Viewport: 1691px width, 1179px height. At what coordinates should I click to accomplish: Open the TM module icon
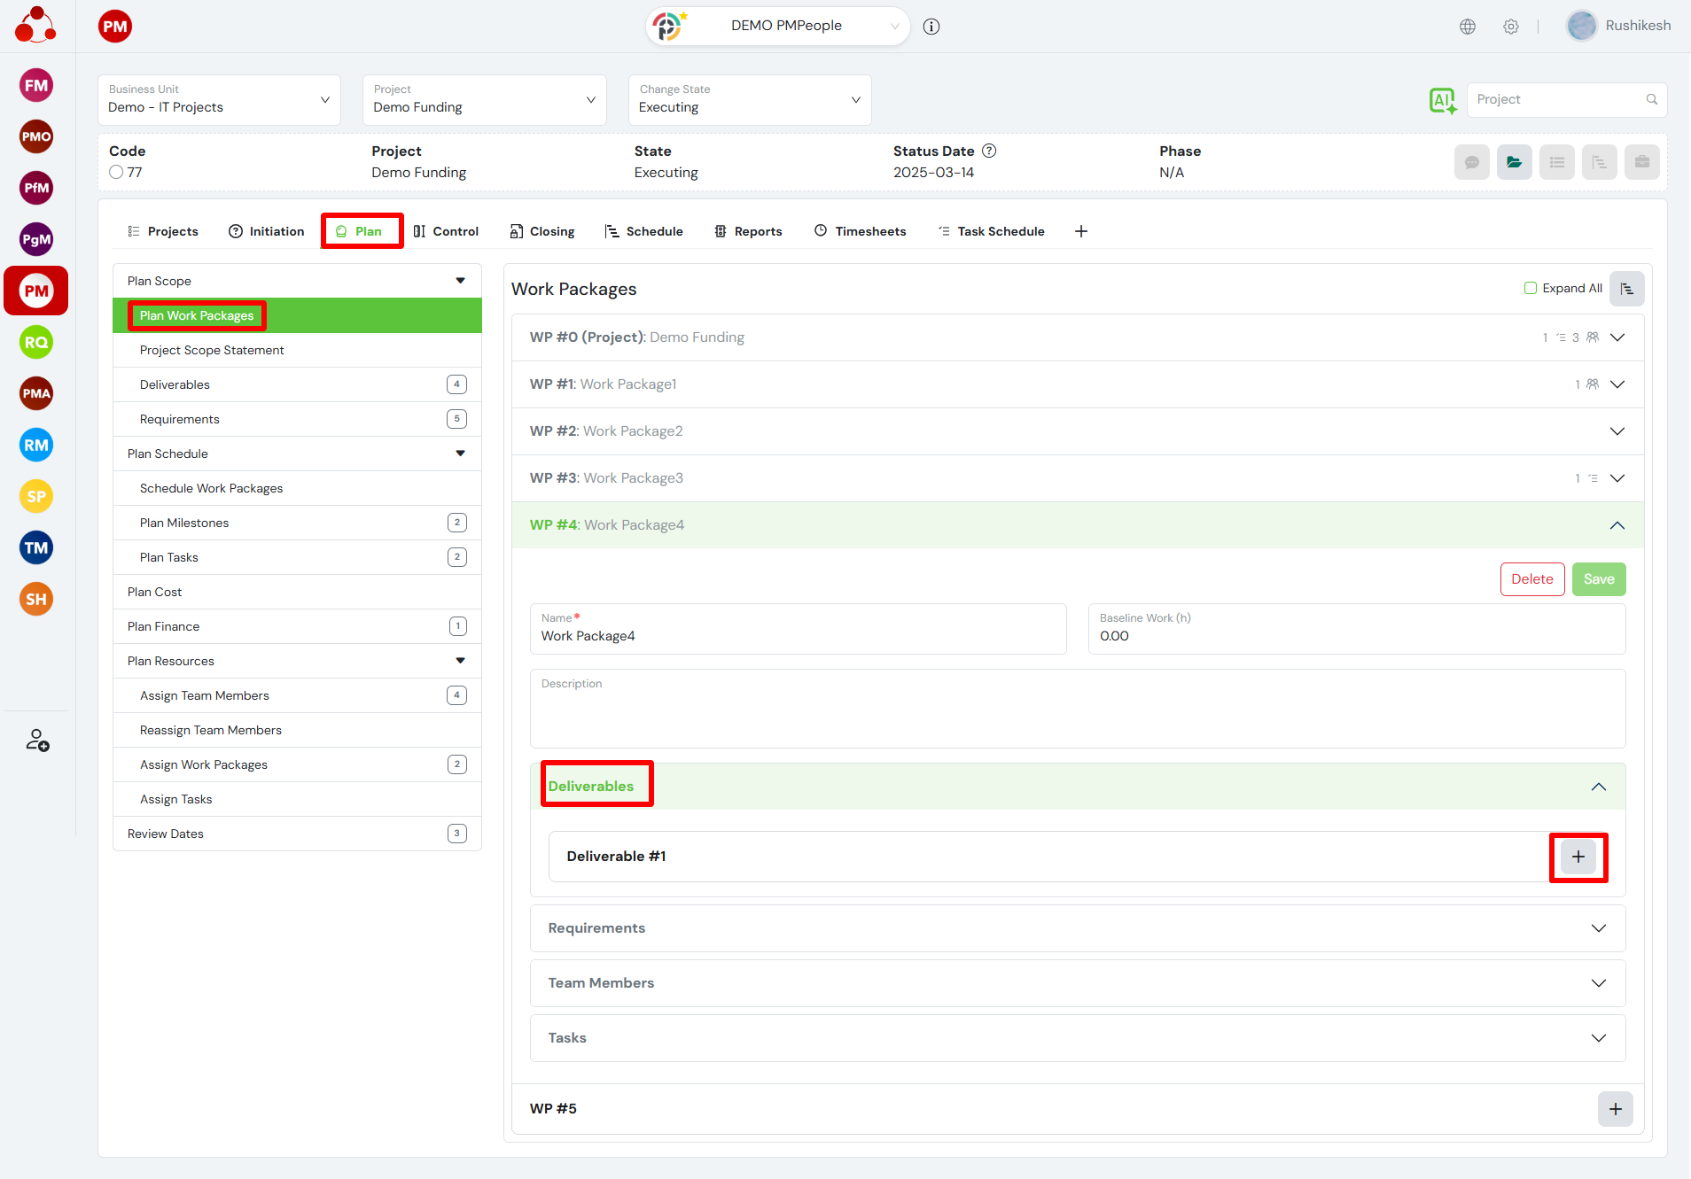tap(36, 548)
